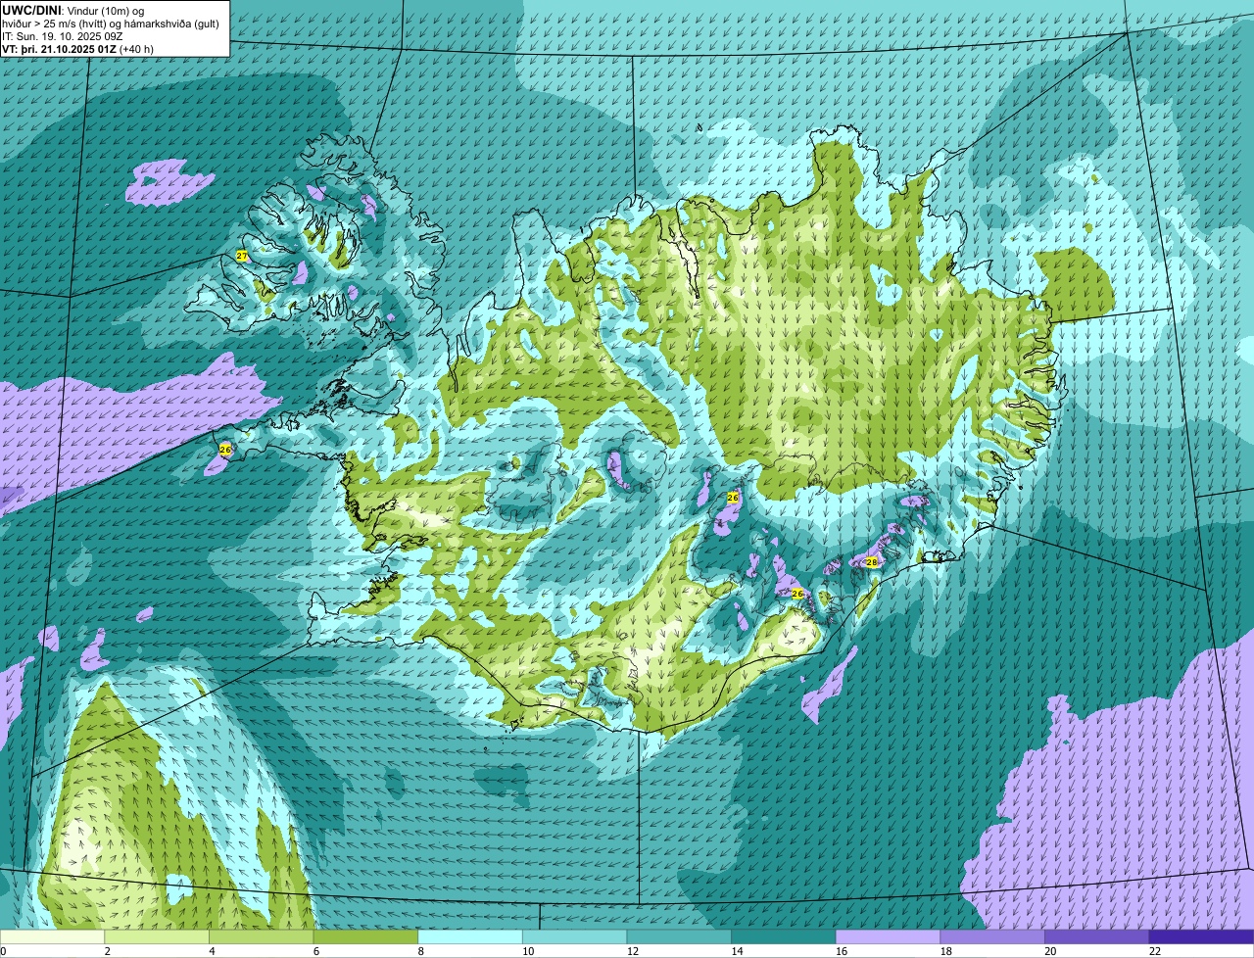Click the yellow "28" gust marker
Screen dimensions: 1254x958
point(871,562)
